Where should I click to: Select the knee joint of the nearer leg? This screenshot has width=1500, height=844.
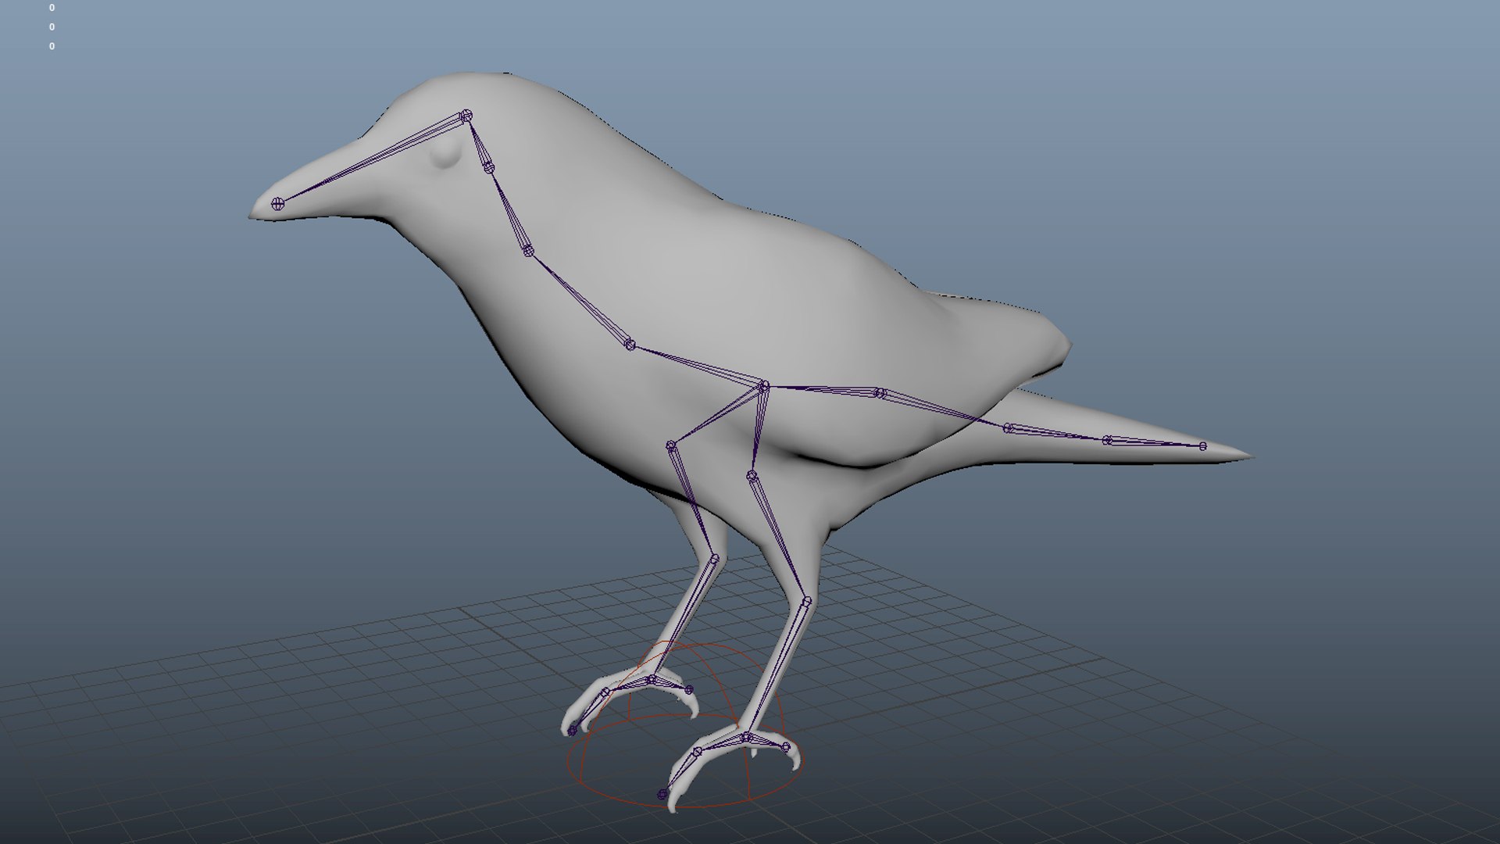click(x=752, y=475)
